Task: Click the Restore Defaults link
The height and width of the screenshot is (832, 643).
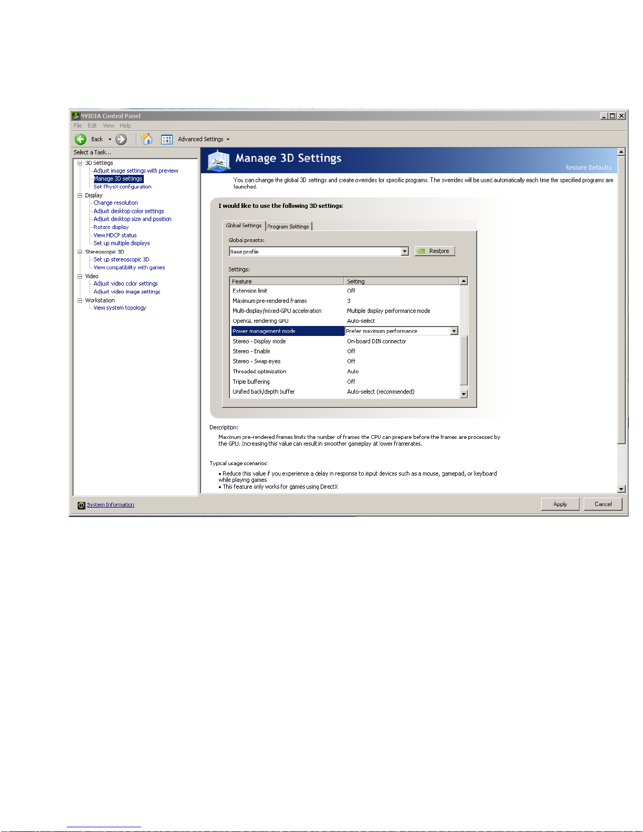Action: point(588,167)
